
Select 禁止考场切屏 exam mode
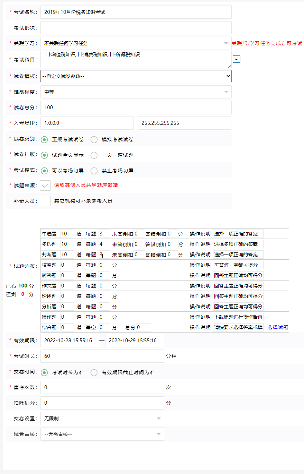[x=94, y=171]
